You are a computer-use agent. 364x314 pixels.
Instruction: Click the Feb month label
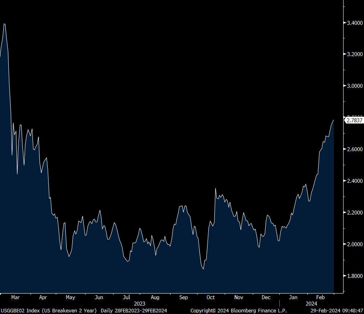coord(320,297)
